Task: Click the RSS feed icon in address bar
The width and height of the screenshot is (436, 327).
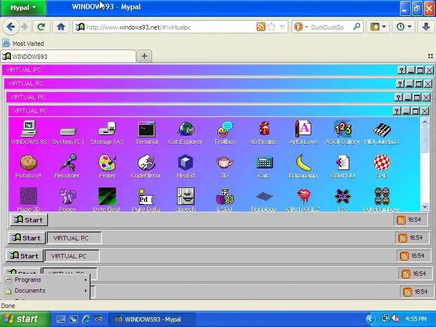Action: pos(261,27)
